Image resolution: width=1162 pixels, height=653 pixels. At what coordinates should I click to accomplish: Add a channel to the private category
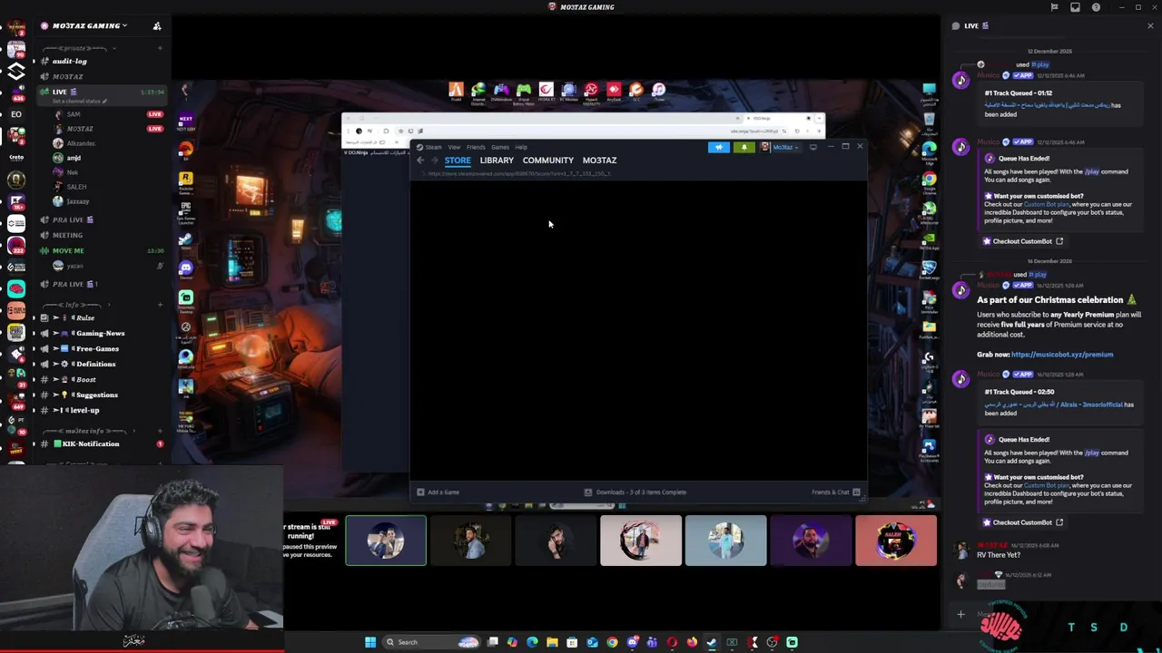pos(160,48)
